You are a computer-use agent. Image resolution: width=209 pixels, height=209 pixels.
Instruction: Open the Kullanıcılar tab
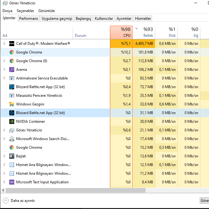pos(104,19)
